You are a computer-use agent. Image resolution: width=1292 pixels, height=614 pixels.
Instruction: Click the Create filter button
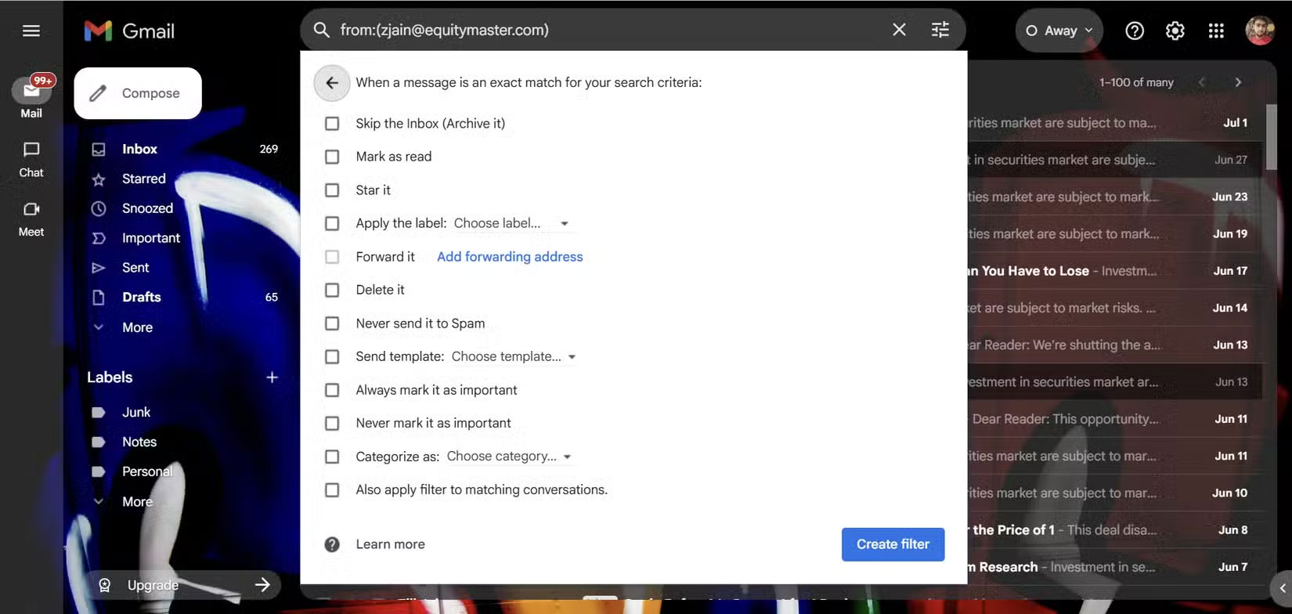click(893, 544)
